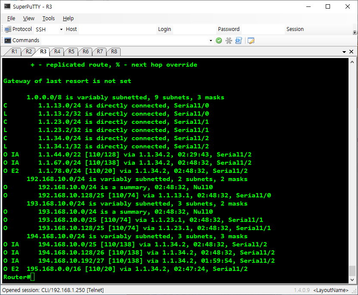
Task: Switch to the R6 session tab
Action: (x=85, y=52)
